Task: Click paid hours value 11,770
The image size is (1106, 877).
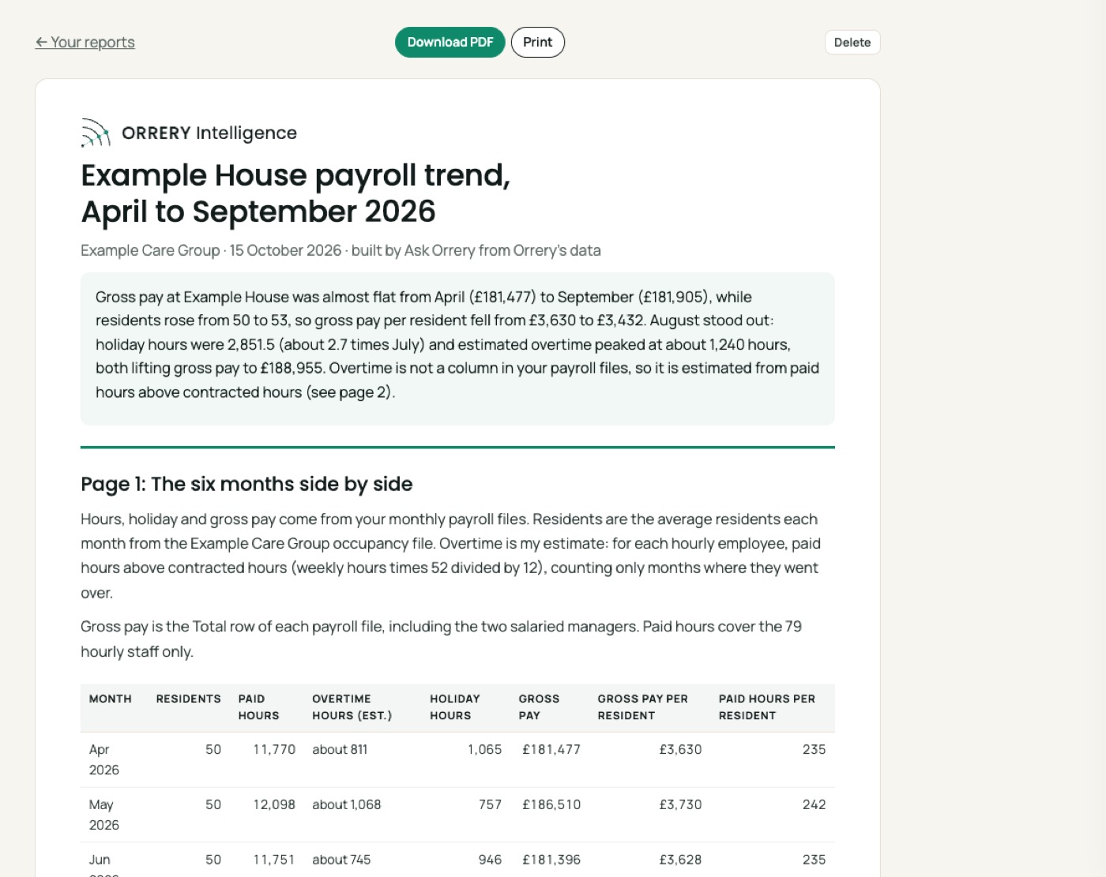Action: click(x=274, y=750)
